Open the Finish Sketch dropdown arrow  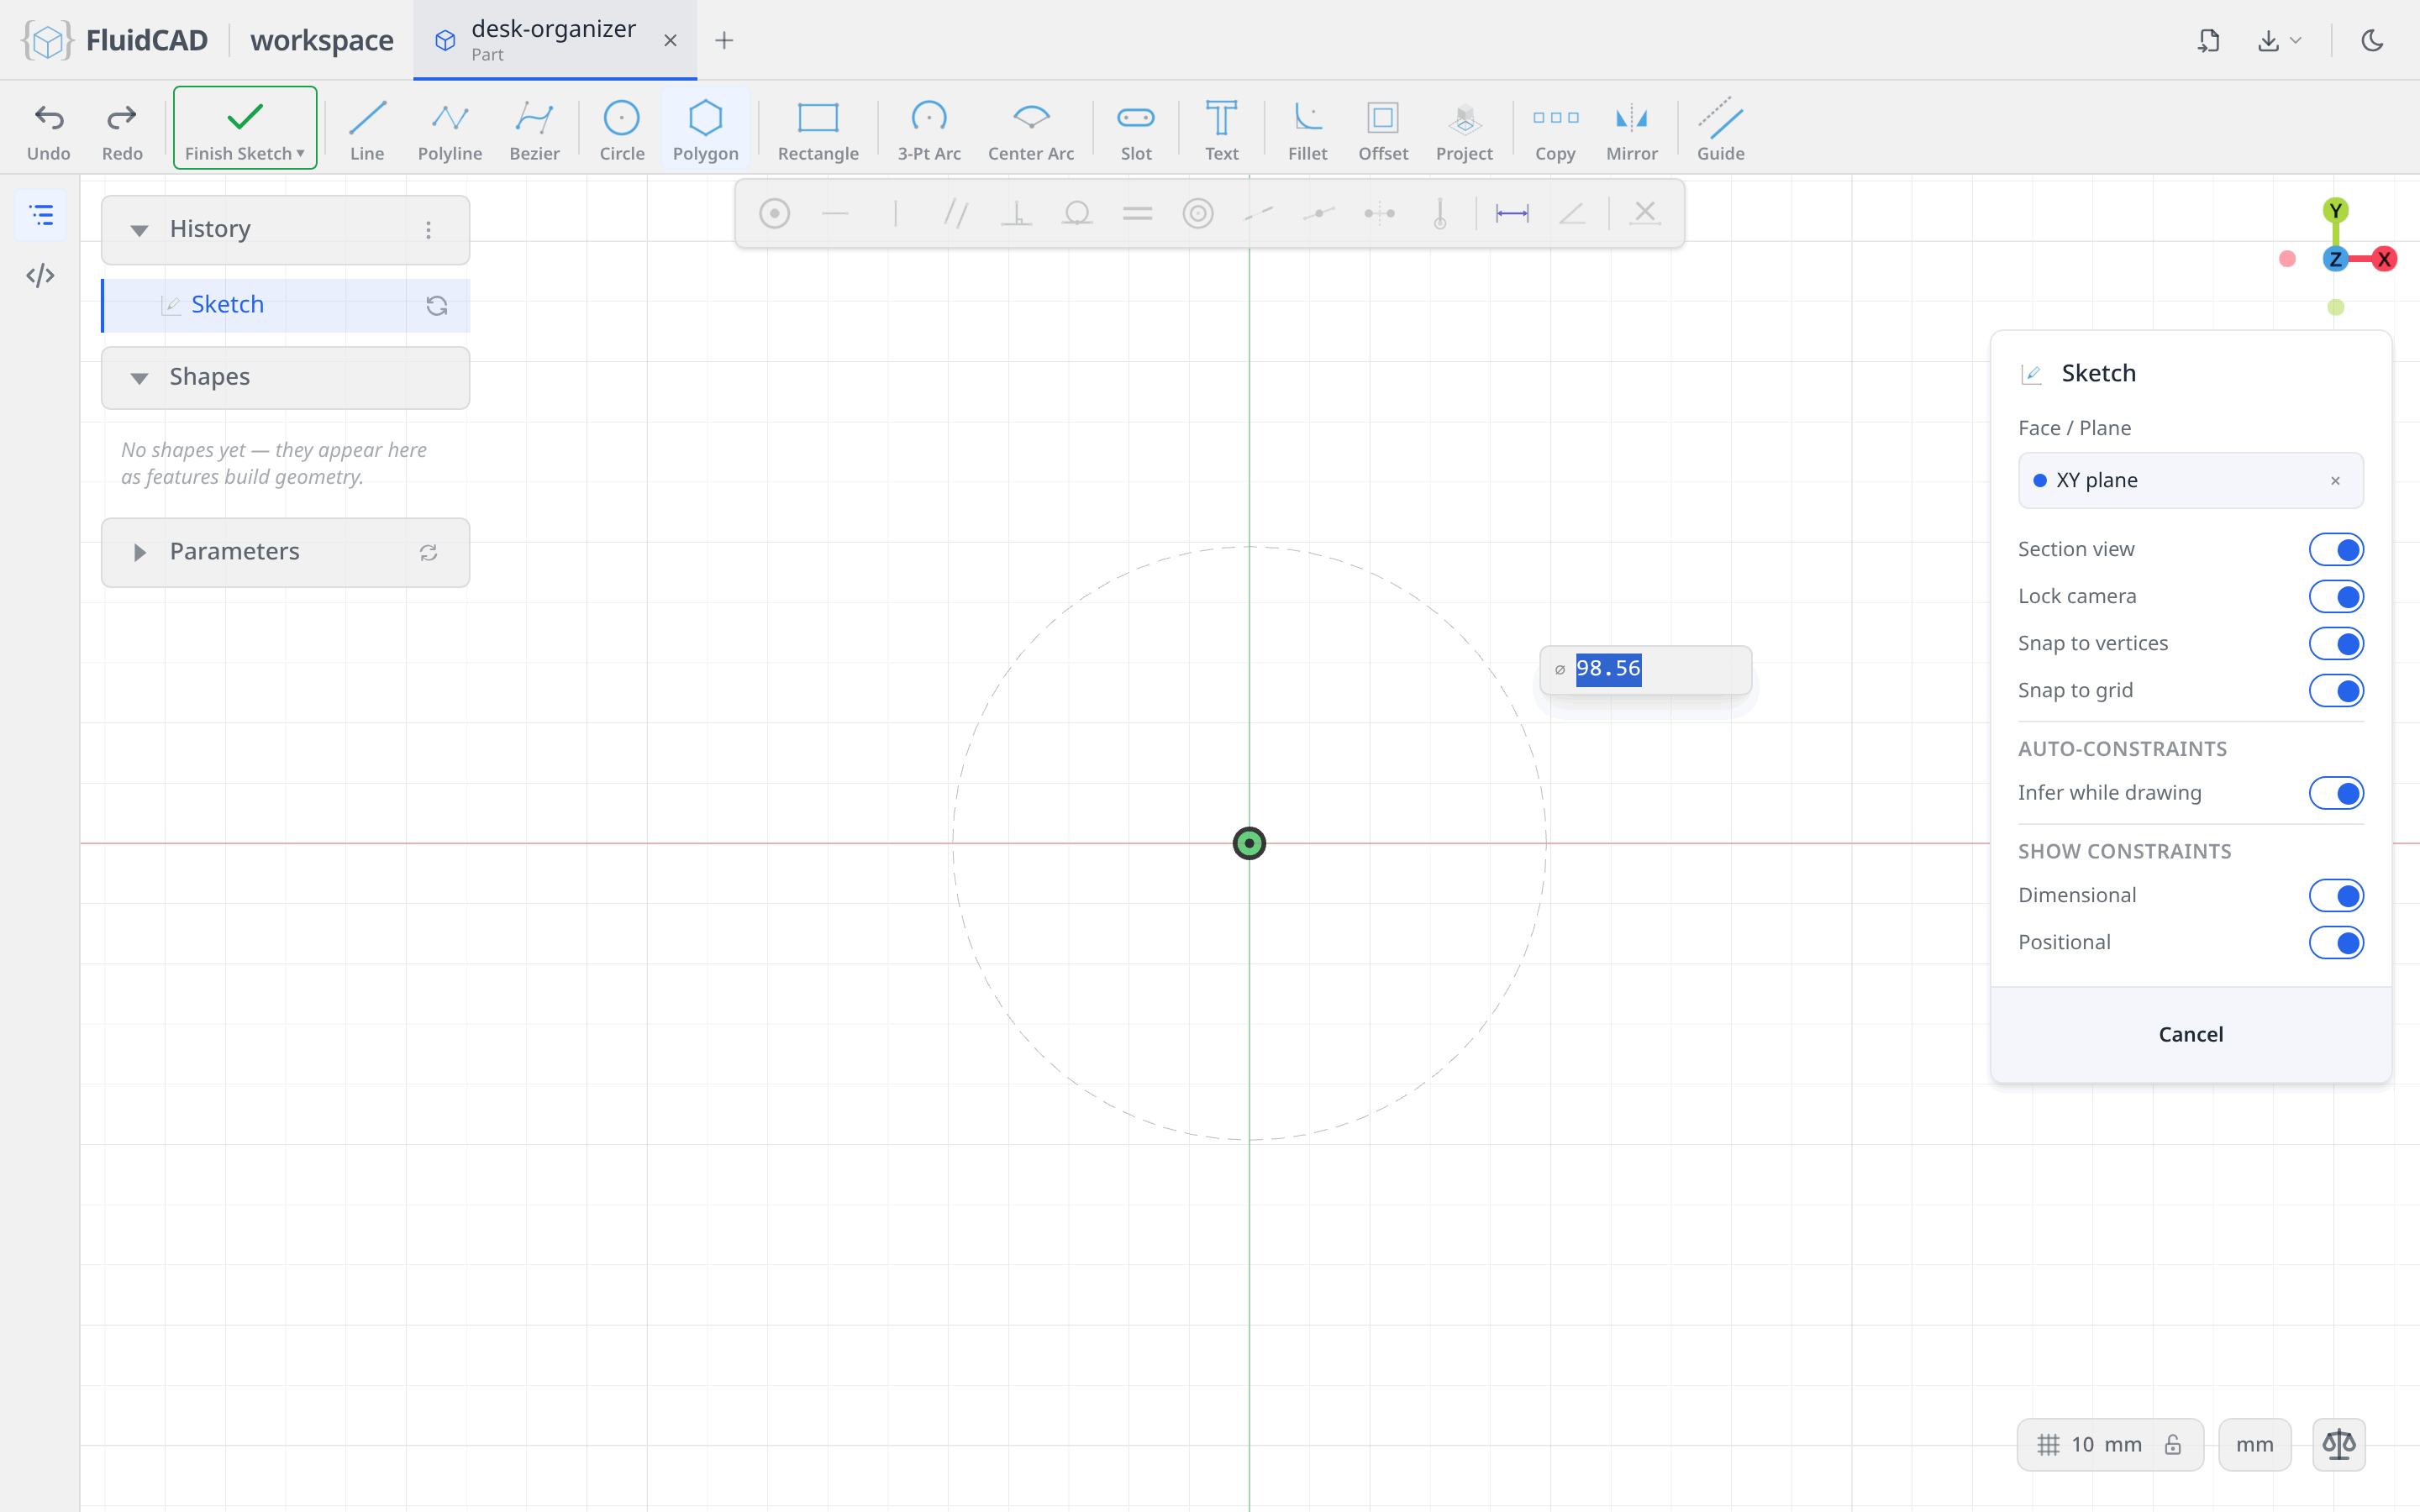300,153
